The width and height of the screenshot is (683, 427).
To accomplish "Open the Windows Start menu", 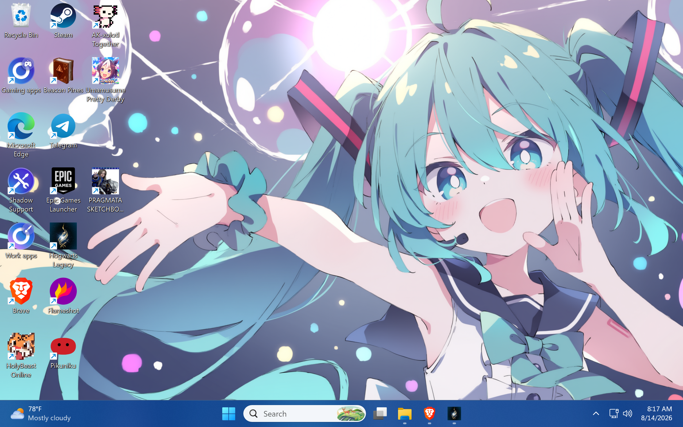I will pyautogui.click(x=228, y=414).
